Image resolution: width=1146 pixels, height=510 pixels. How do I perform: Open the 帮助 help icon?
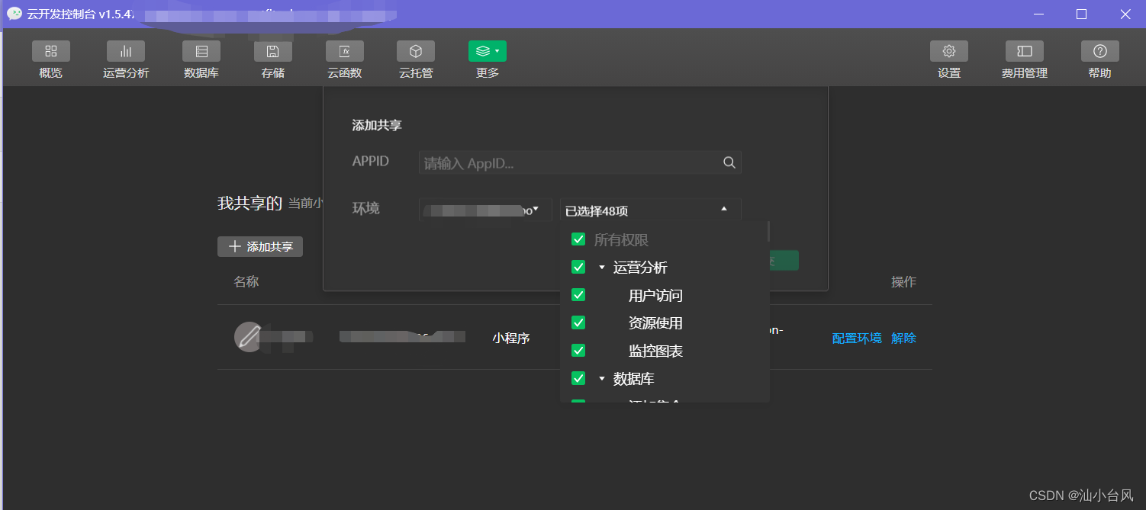[1100, 51]
